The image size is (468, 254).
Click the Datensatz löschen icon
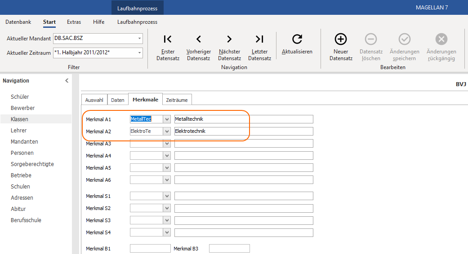click(371, 39)
